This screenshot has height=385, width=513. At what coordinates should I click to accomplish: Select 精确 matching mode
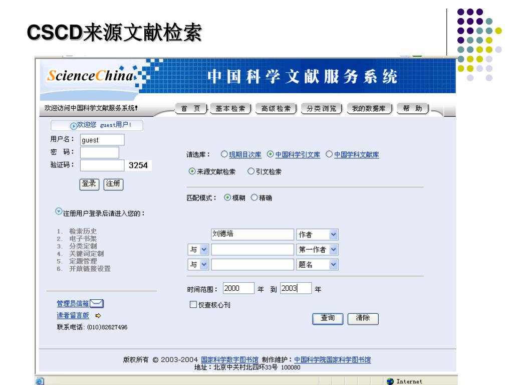pos(253,198)
